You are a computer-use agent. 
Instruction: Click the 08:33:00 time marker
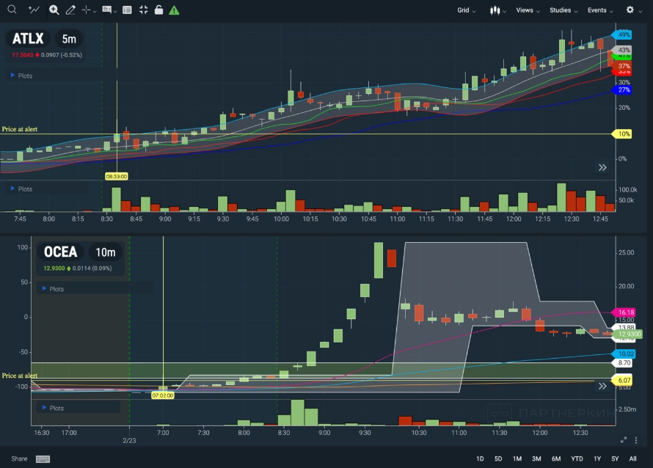pos(116,176)
